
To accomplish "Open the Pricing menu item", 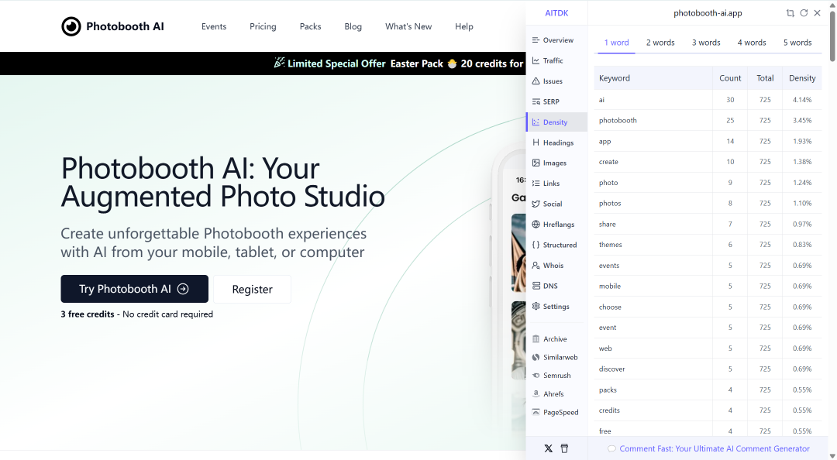I will click(263, 26).
